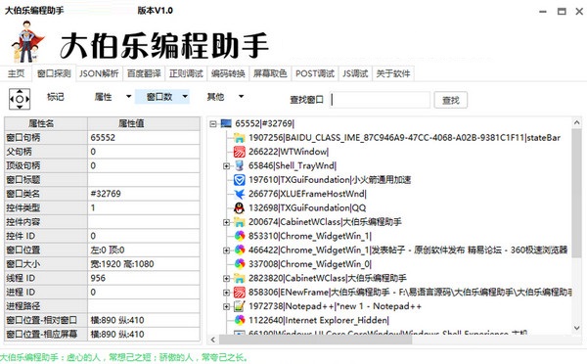Open the 窗口数 dropdown arrow
Viewport: 587px width, 364px height.
[185, 97]
